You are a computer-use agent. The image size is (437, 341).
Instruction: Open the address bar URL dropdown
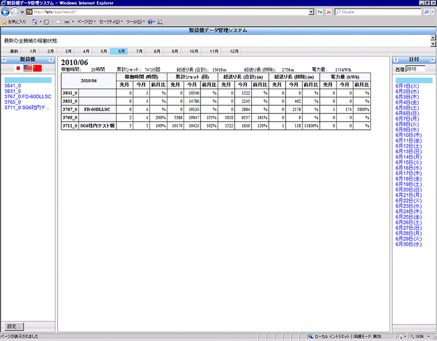(311, 12)
